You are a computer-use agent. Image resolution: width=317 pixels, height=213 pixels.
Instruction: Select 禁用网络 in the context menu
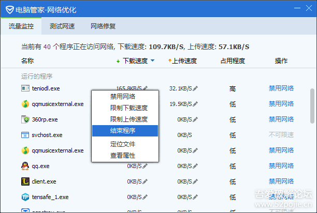tap(125, 96)
